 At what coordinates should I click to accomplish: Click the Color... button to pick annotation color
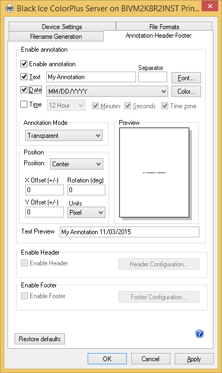pyautogui.click(x=186, y=92)
